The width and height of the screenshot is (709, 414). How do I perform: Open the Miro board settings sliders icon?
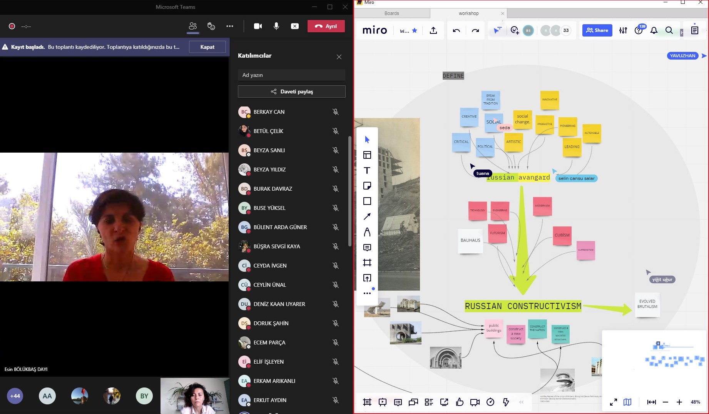tap(623, 30)
